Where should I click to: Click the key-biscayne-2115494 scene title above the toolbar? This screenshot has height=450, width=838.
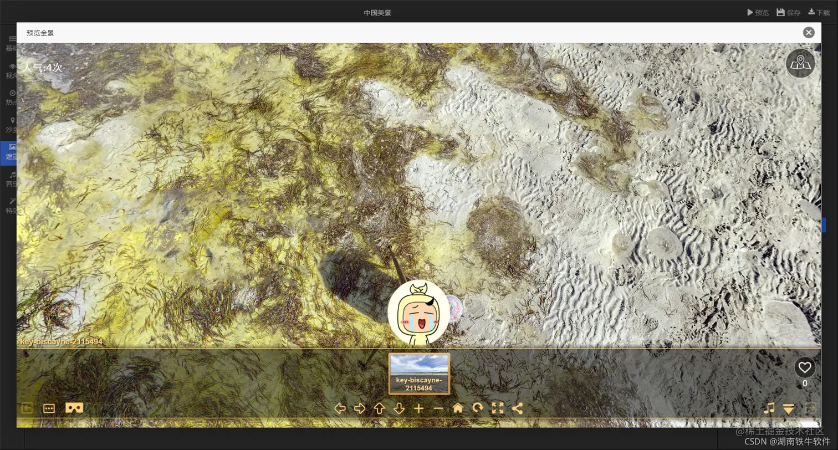point(62,341)
